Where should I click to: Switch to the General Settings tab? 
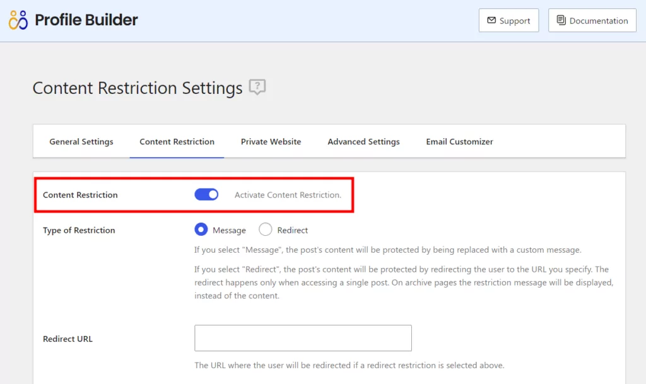click(x=81, y=142)
